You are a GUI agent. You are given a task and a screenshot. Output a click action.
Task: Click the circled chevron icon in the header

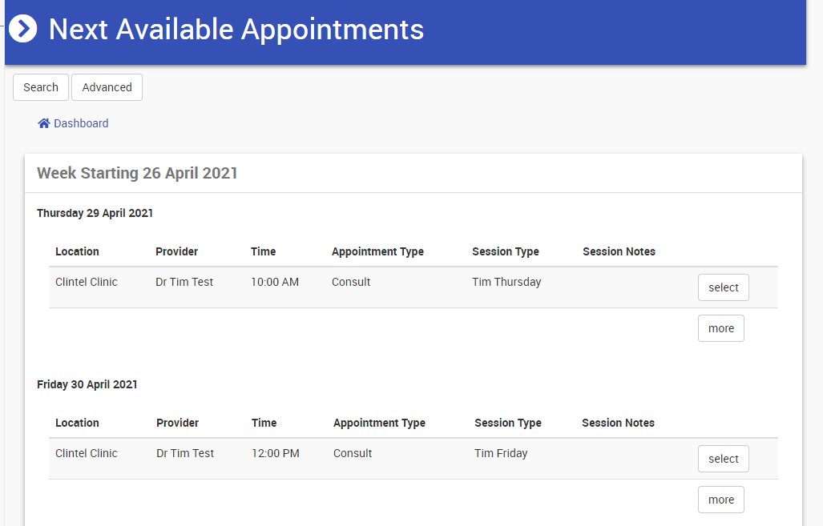23,29
